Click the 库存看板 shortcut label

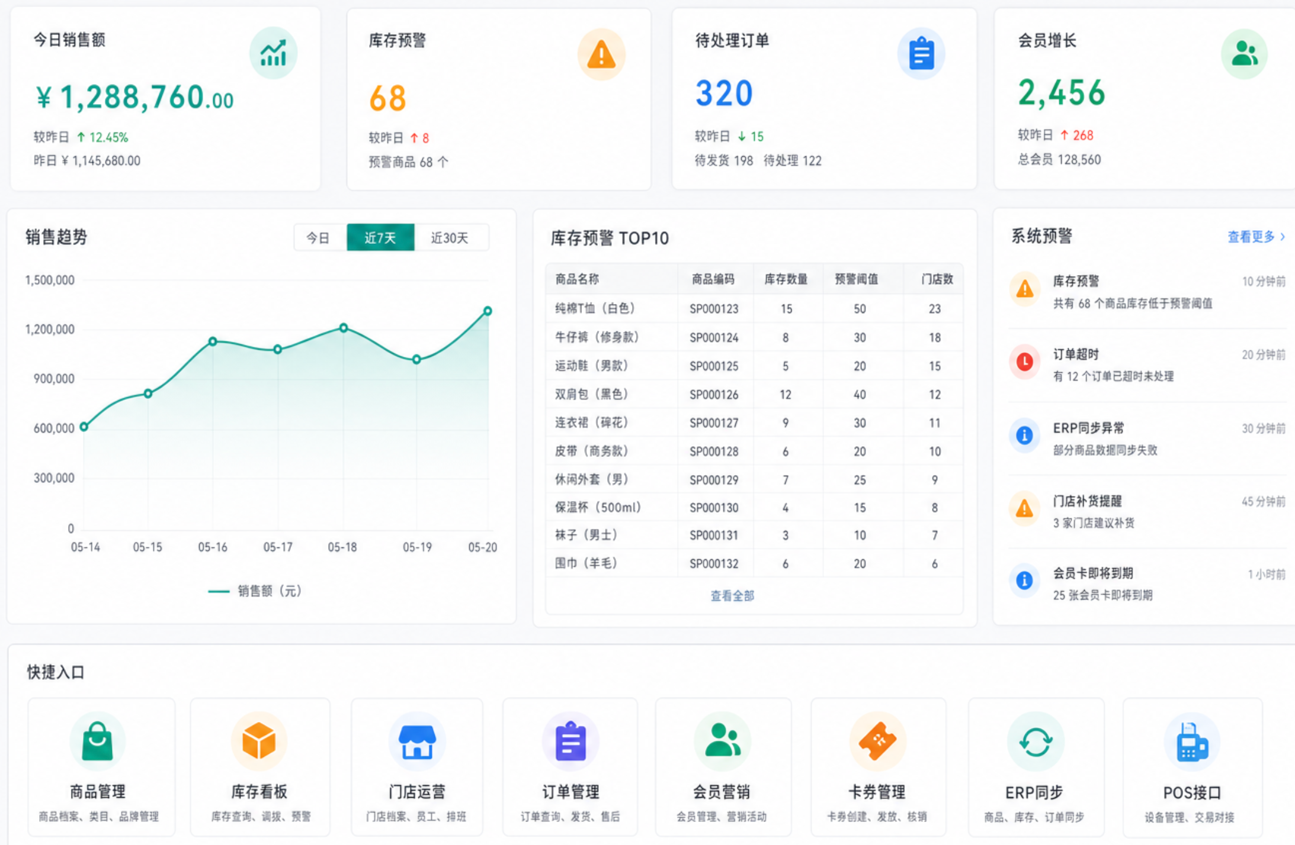point(259,792)
